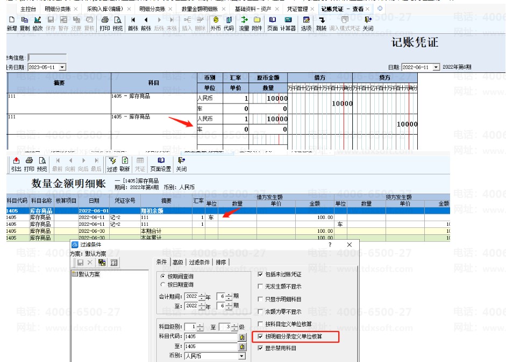Open the 计算器 calculator tool

pyautogui.click(x=288, y=24)
